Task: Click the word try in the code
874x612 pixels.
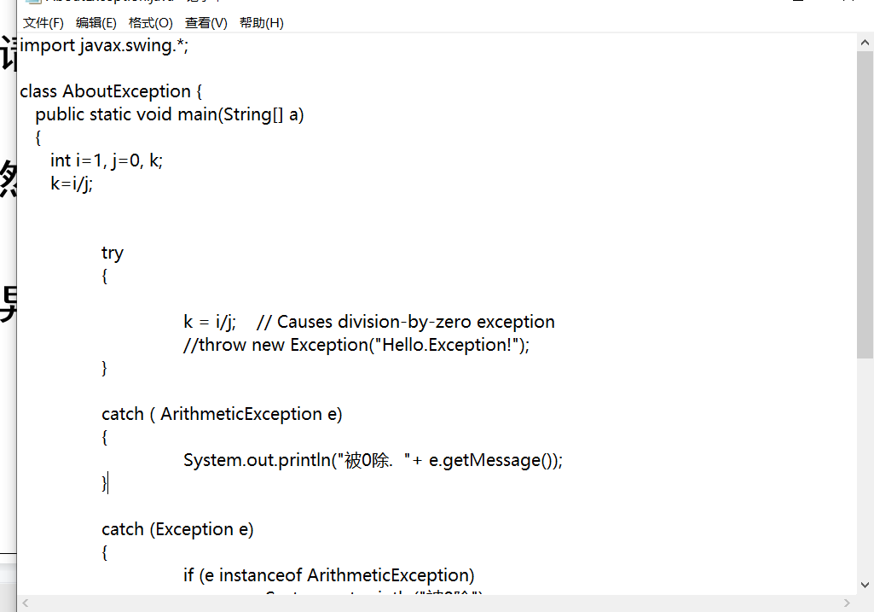Action: coord(113,253)
